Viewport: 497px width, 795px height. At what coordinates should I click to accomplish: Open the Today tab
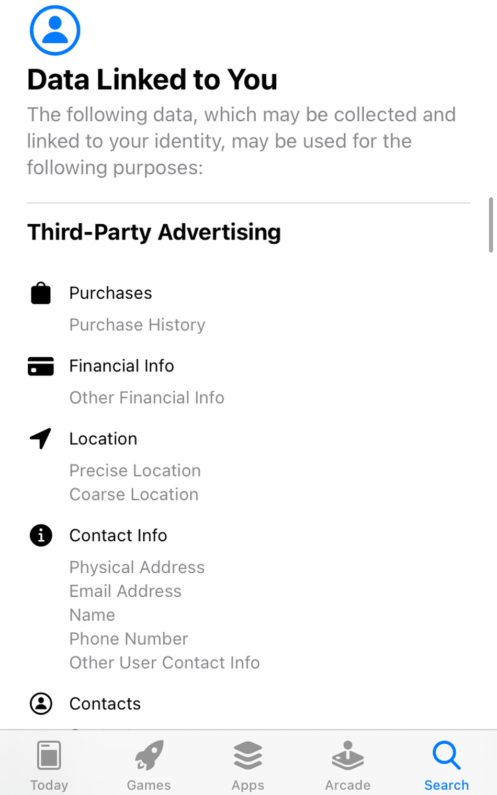coord(49,765)
